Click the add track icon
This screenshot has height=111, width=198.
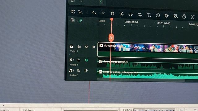pyautogui.click(x=72, y=20)
